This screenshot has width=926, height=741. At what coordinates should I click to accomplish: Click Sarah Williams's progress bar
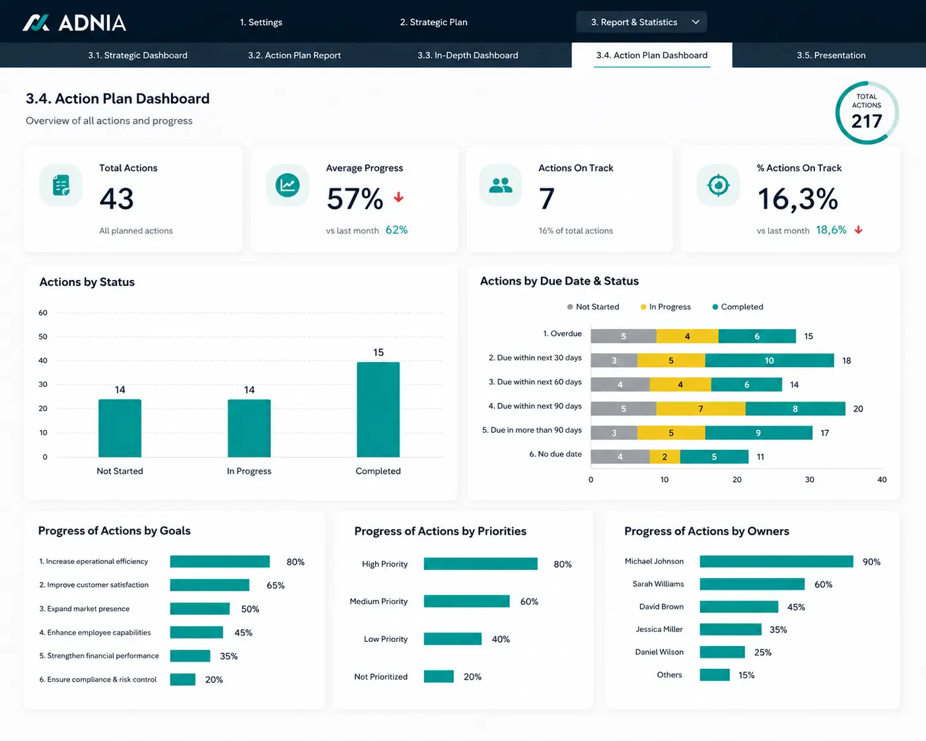coord(752,584)
